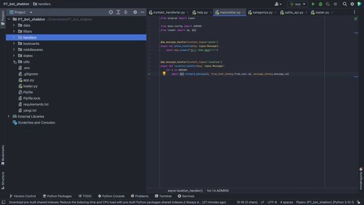Image resolution: width=364 pixels, height=205 pixels.
Task: Open the Problems tool window
Action: pyautogui.click(x=139, y=196)
